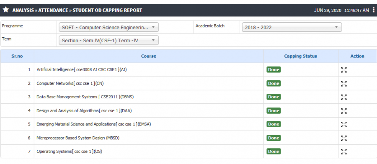Click the Academic Batch field label
377x164 pixels.
pyautogui.click(x=210, y=26)
